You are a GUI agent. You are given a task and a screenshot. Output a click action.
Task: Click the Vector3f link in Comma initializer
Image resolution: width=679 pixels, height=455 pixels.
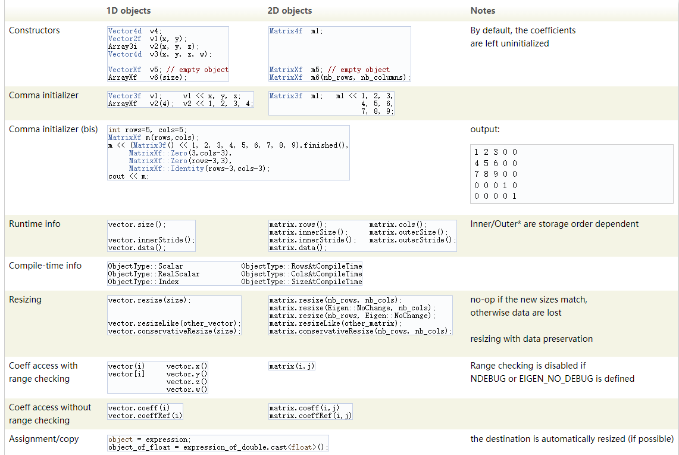124,96
